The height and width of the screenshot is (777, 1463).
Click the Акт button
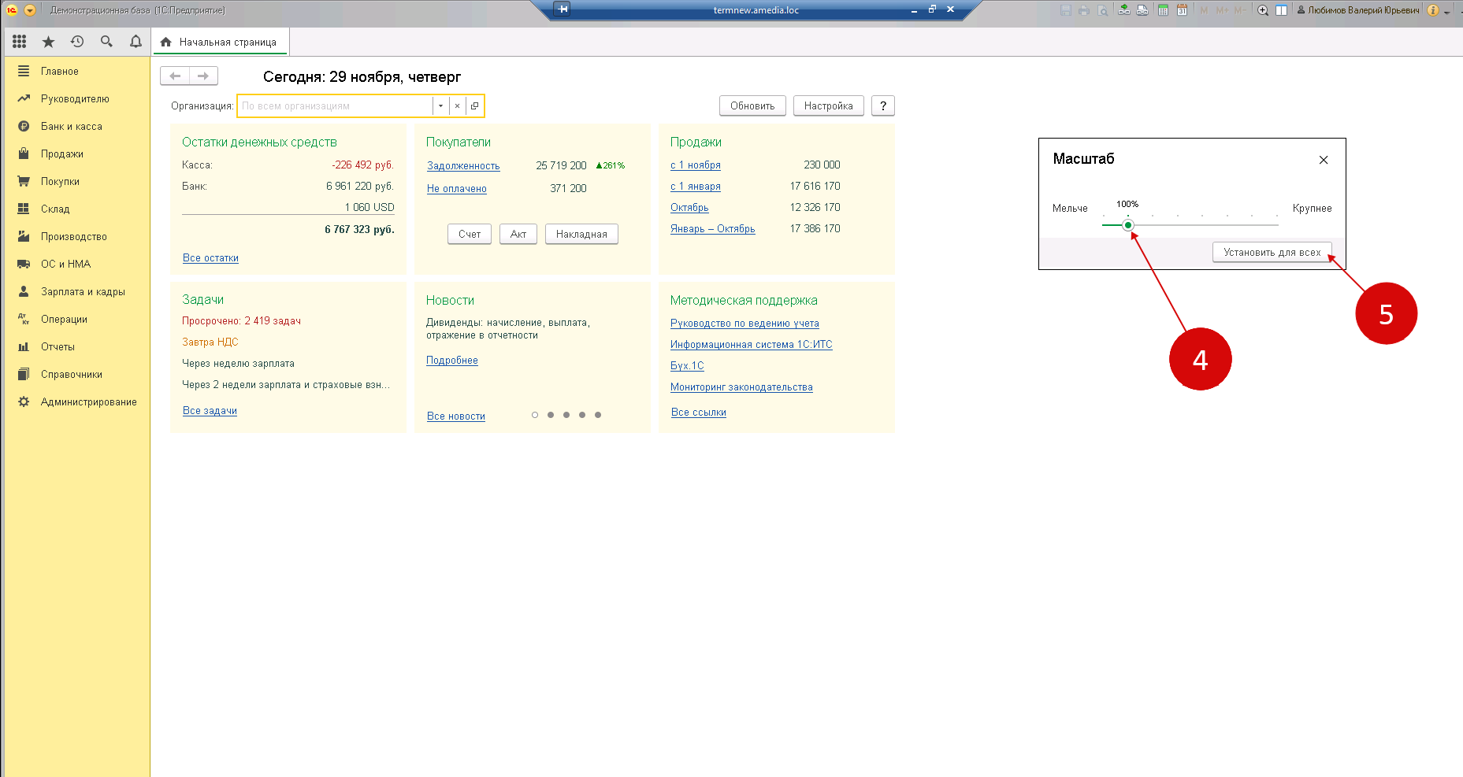518,234
